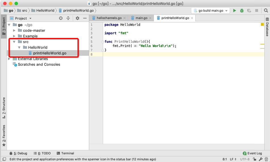Select Scratches and Consoles in tree
This screenshot has height=162, width=270.
39,64
